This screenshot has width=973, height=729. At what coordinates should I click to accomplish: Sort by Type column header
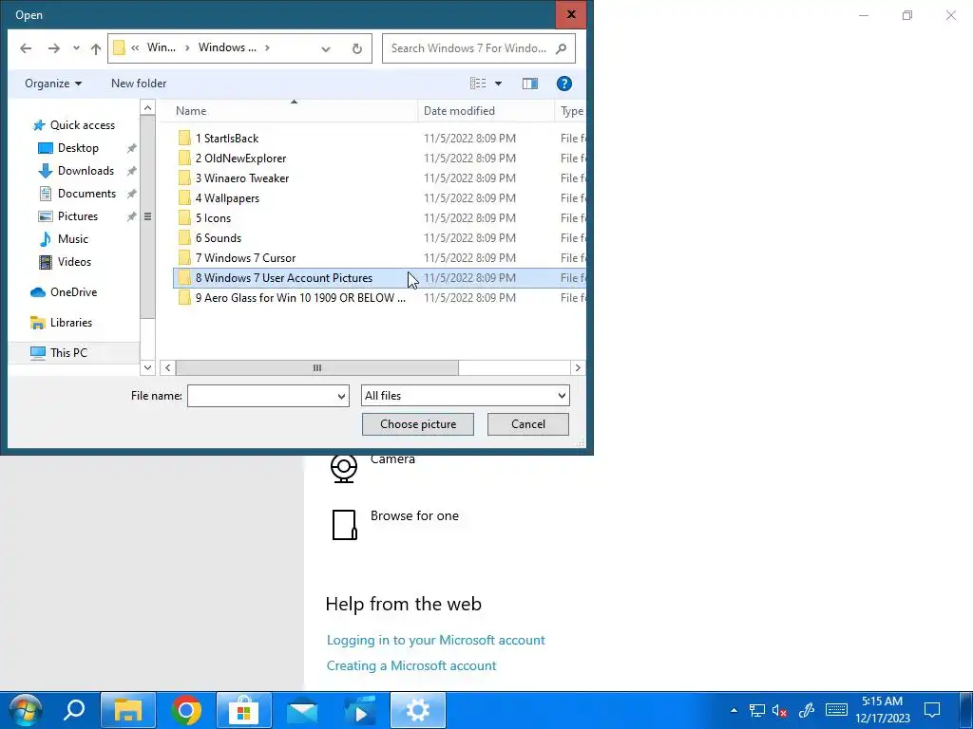click(571, 111)
